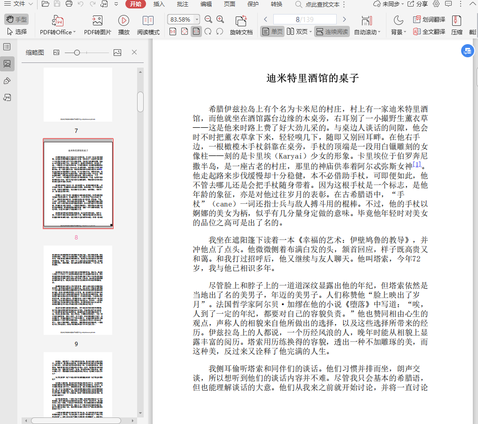Switch to the 保护 tab
The image size is (478, 424).
tap(253, 4)
